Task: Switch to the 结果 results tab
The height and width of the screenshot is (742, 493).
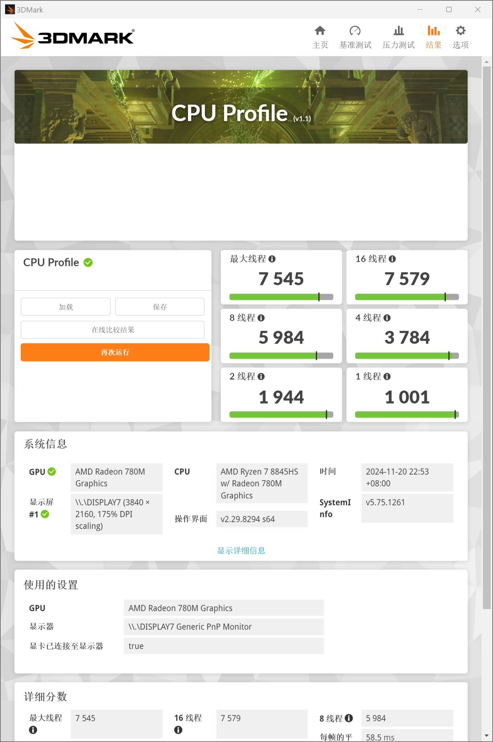Action: click(x=433, y=37)
